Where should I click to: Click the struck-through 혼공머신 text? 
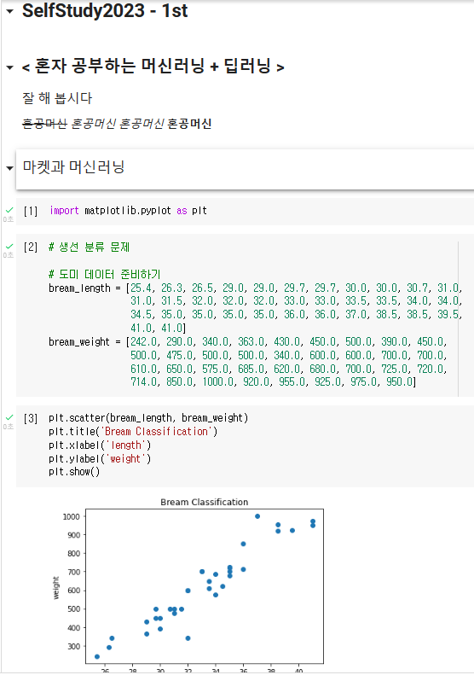(44, 124)
